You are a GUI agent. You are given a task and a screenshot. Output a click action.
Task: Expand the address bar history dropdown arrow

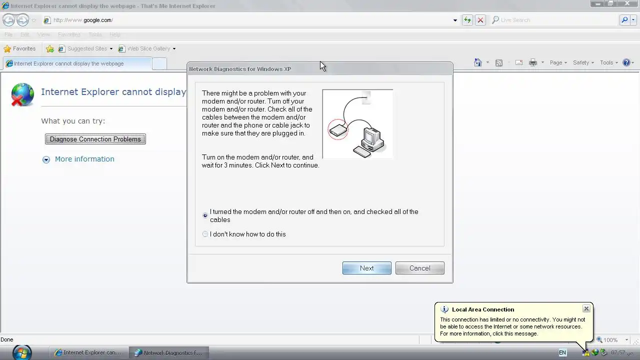[455, 20]
